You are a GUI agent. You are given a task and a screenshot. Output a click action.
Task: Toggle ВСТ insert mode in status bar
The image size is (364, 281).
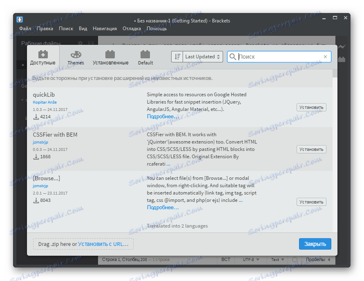(226, 259)
